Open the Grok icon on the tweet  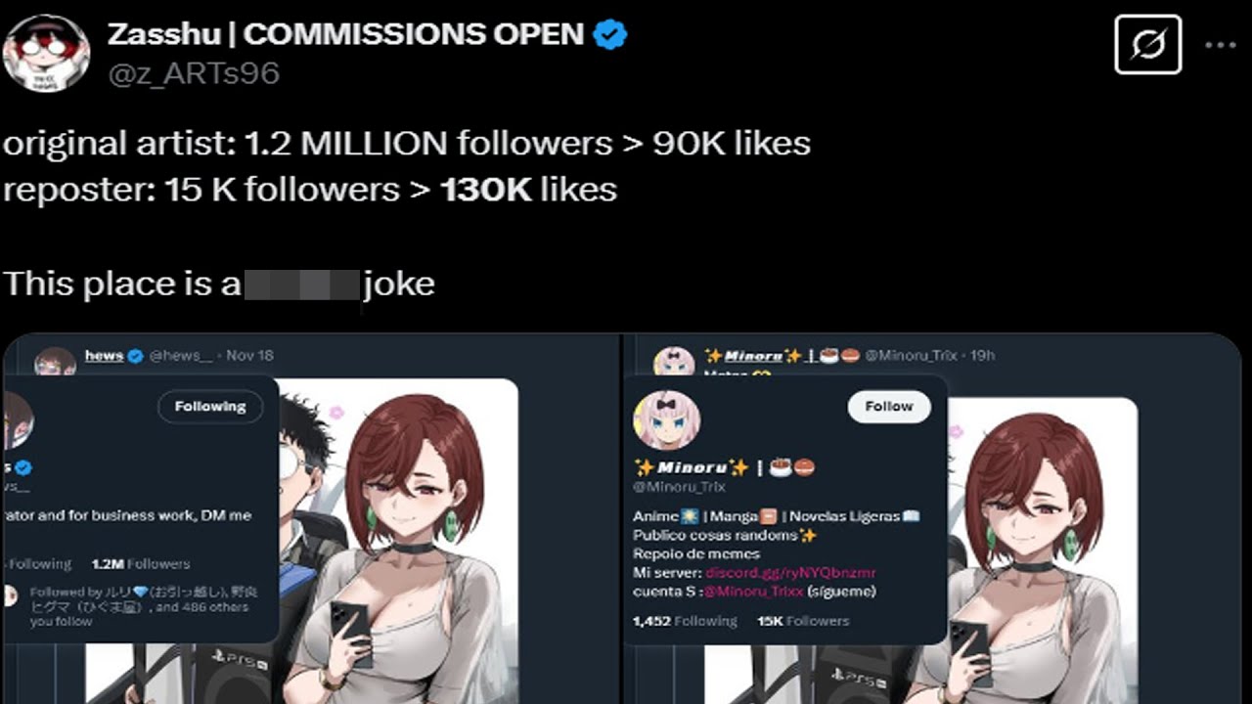[1147, 45]
